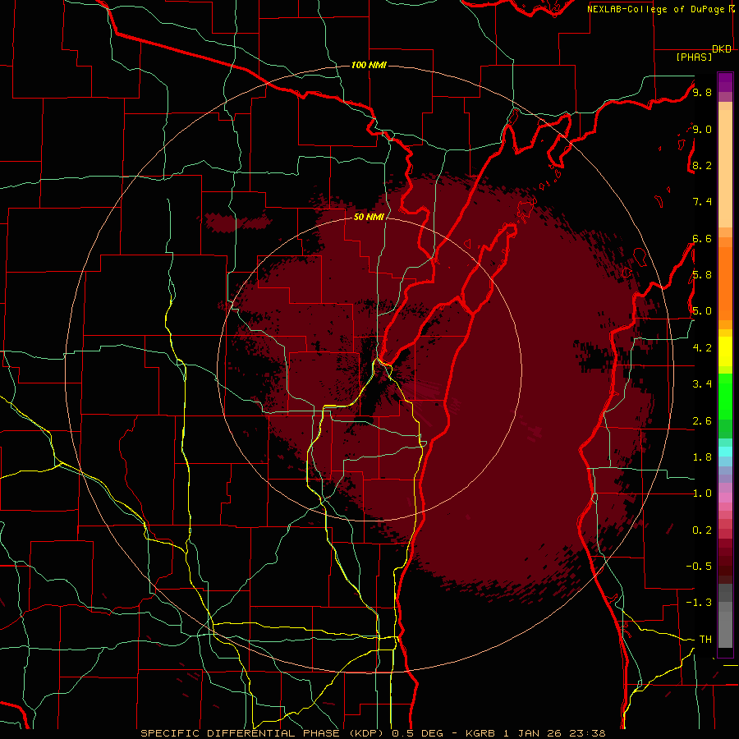Click the 7.4 scale value
Image resolution: width=739 pixels, height=739 pixels.
(x=702, y=202)
